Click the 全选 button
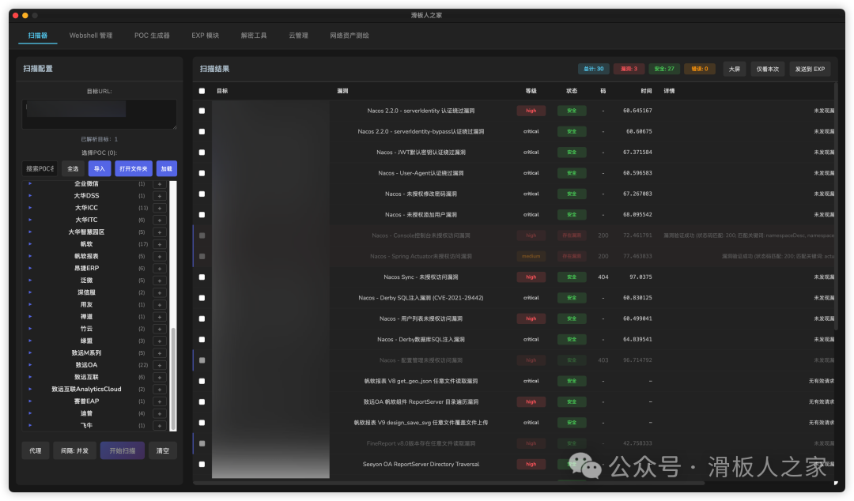This screenshot has width=854, height=501. point(73,169)
